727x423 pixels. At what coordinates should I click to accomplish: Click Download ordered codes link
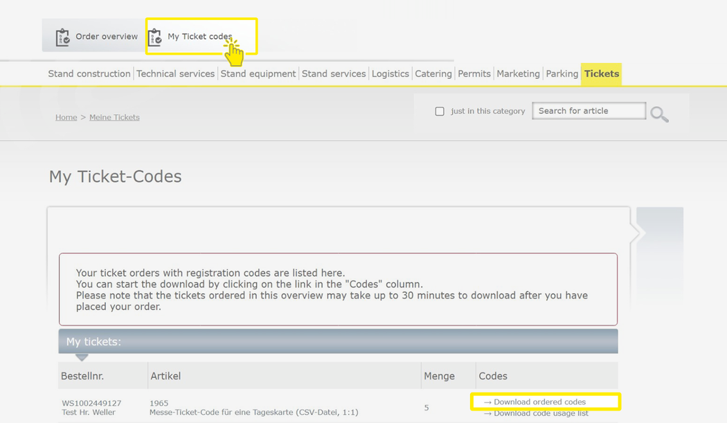tap(539, 402)
